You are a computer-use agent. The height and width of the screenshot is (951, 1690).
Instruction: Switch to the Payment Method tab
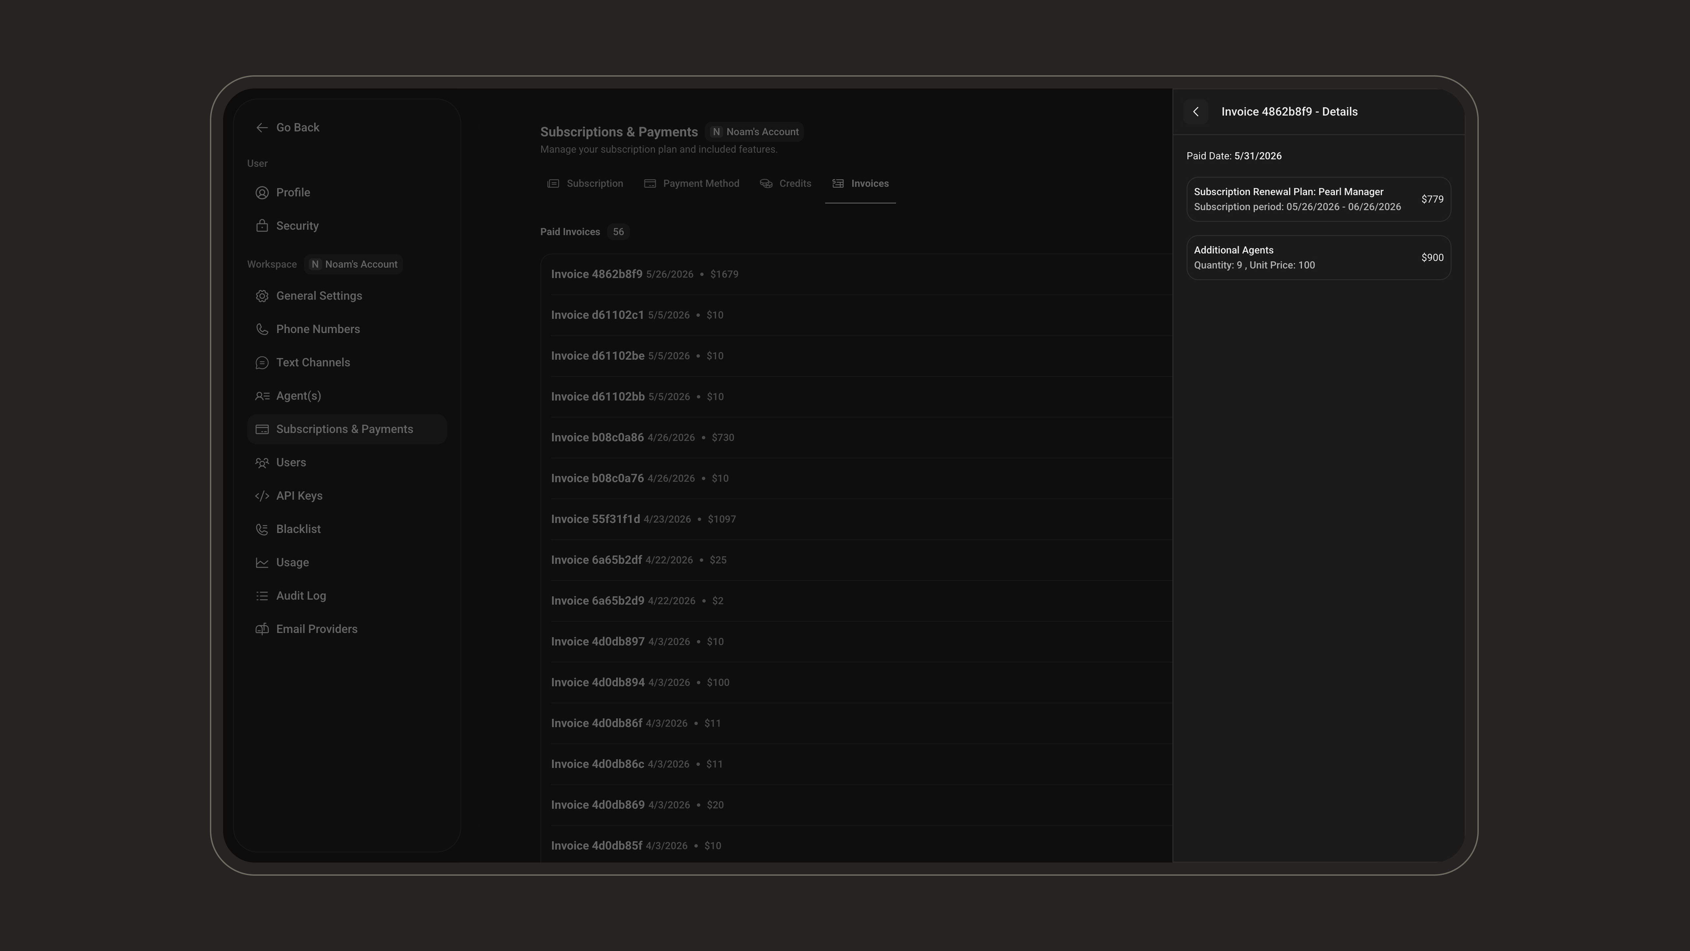692,184
